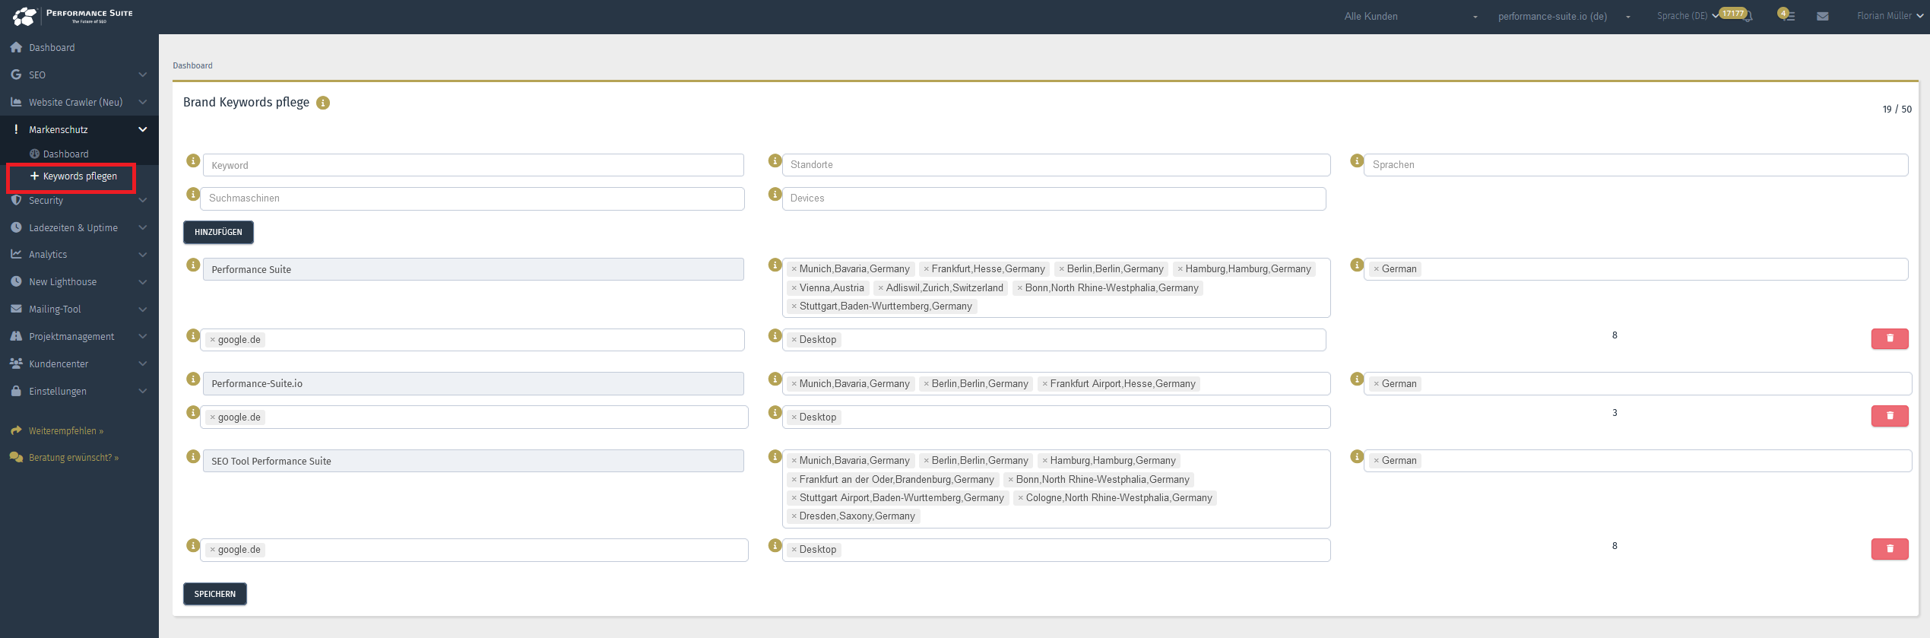Click the SEO Tool Performance Suite keyword field
The image size is (1930, 638).
coord(473,462)
